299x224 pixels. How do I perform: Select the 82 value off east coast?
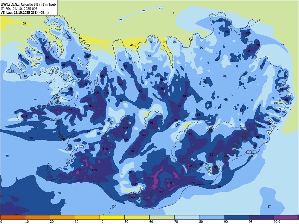coord(282,45)
